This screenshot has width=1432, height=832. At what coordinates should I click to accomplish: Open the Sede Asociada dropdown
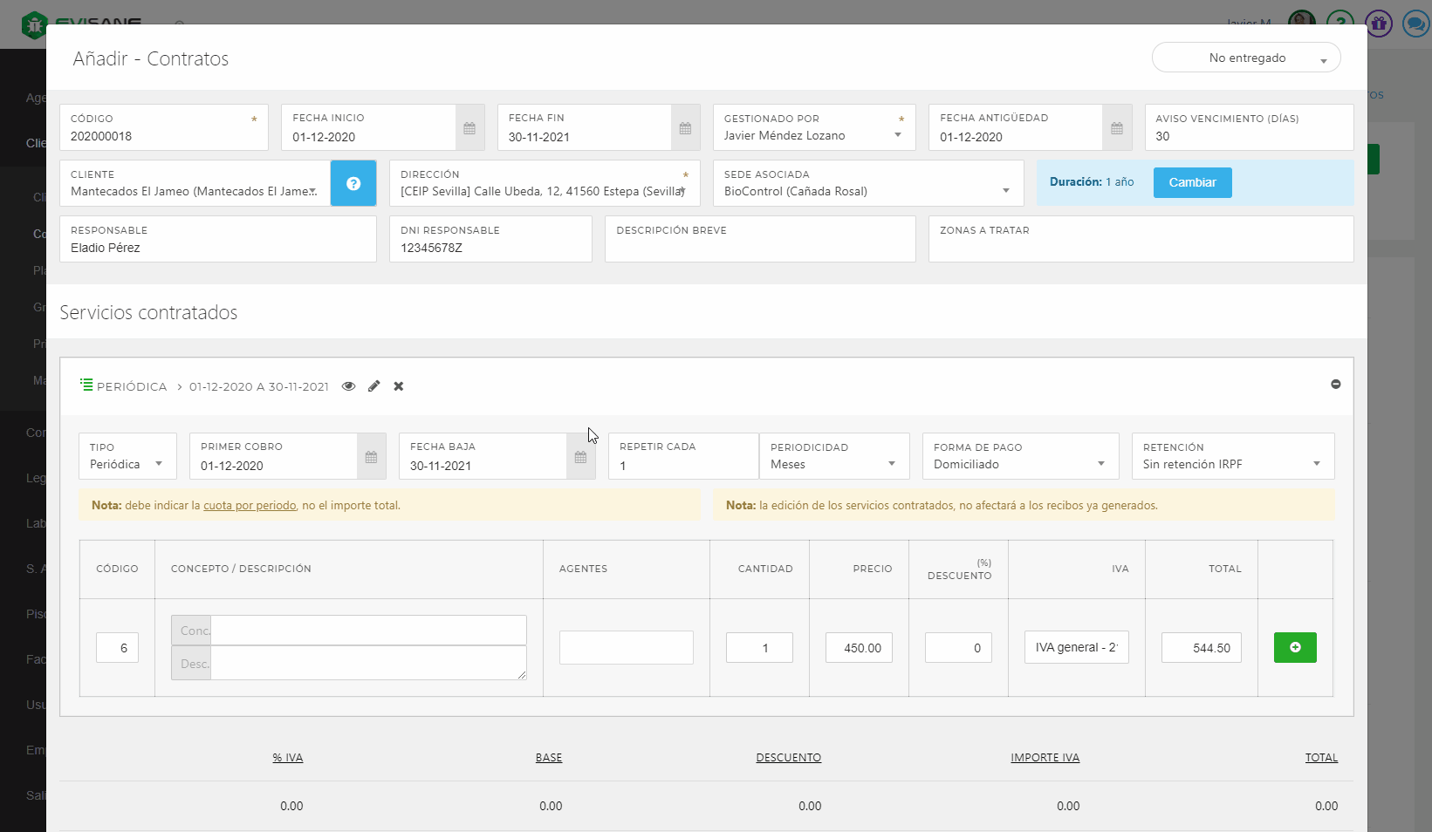click(x=867, y=191)
